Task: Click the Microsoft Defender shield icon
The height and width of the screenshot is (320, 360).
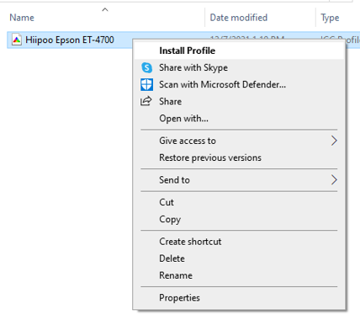Action: coord(146,84)
